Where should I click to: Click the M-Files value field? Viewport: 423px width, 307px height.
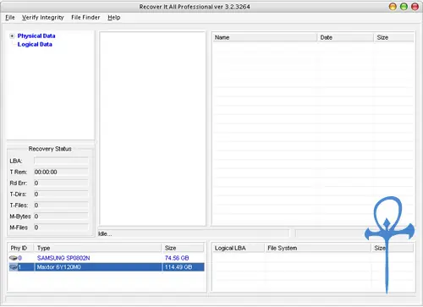pyautogui.click(x=61, y=228)
